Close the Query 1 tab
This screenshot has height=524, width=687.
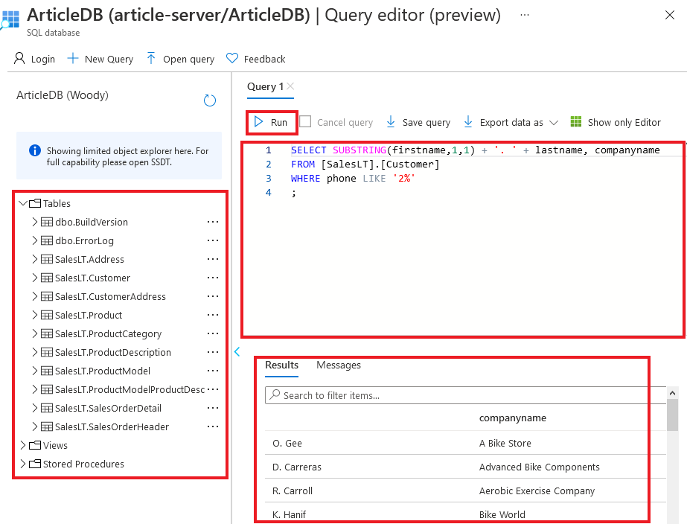pyautogui.click(x=290, y=86)
